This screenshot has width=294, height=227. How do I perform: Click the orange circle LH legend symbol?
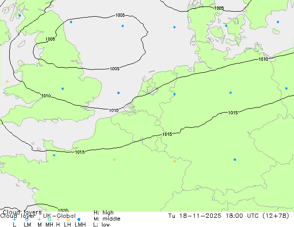coord(68,219)
